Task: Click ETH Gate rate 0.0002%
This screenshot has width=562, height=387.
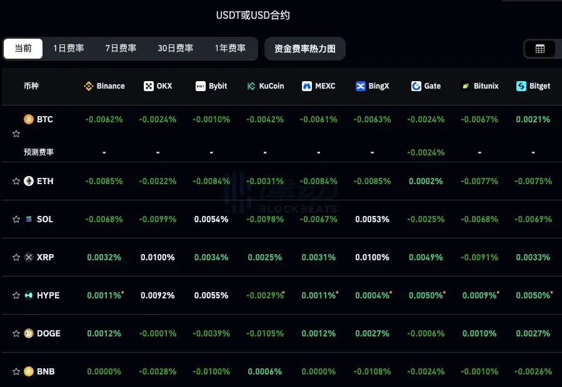Action: 426,181
